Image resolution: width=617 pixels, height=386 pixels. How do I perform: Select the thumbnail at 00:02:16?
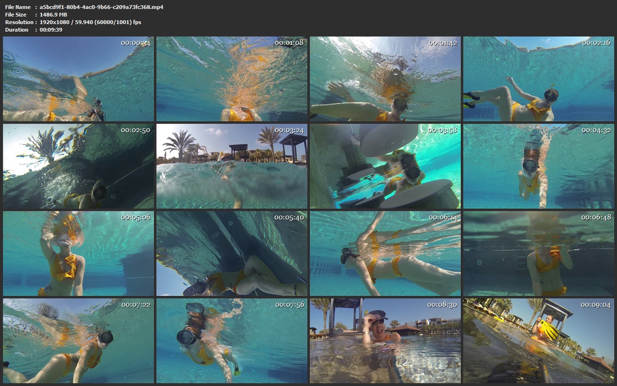[x=539, y=79]
